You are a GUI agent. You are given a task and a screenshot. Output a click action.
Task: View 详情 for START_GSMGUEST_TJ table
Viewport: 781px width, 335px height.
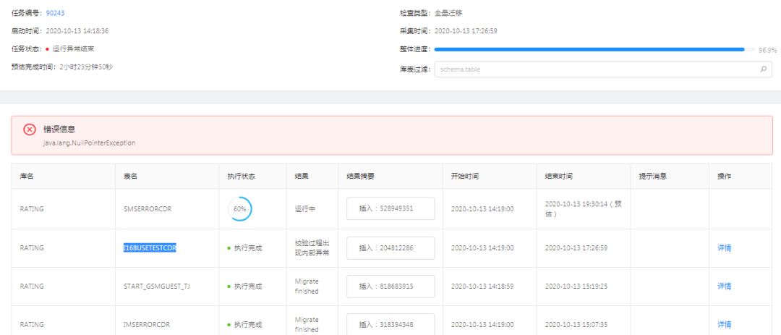(x=724, y=286)
